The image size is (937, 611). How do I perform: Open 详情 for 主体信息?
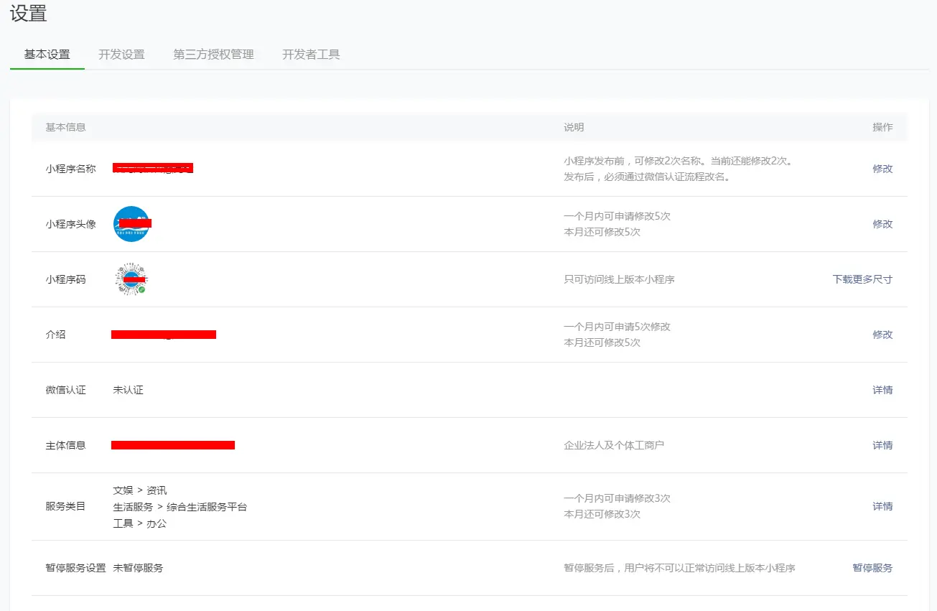(x=882, y=445)
